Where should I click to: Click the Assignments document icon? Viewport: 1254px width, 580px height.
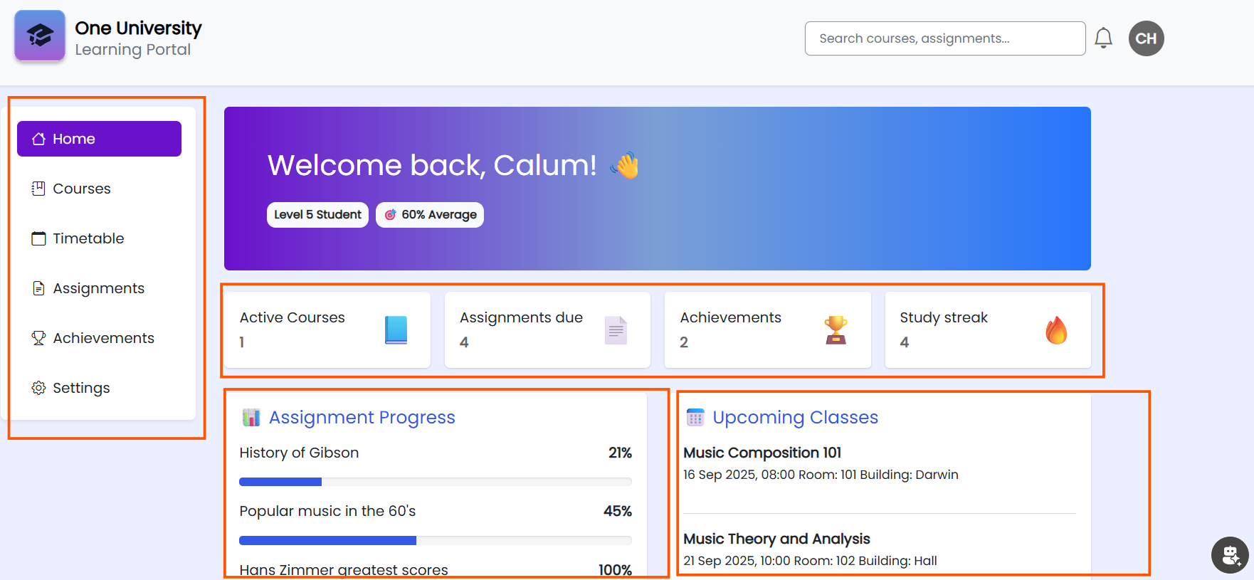point(38,288)
